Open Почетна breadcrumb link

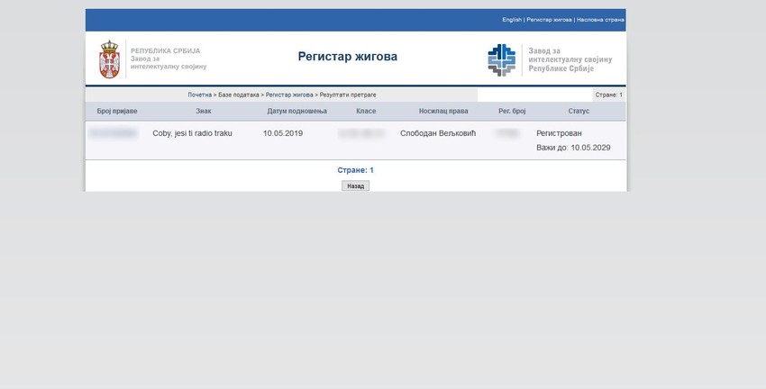tap(200, 95)
